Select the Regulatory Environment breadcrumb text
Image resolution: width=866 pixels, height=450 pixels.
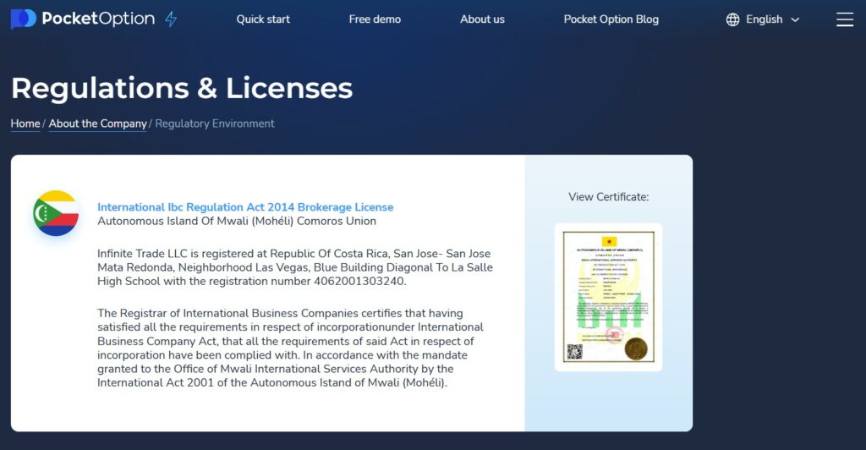tap(214, 123)
